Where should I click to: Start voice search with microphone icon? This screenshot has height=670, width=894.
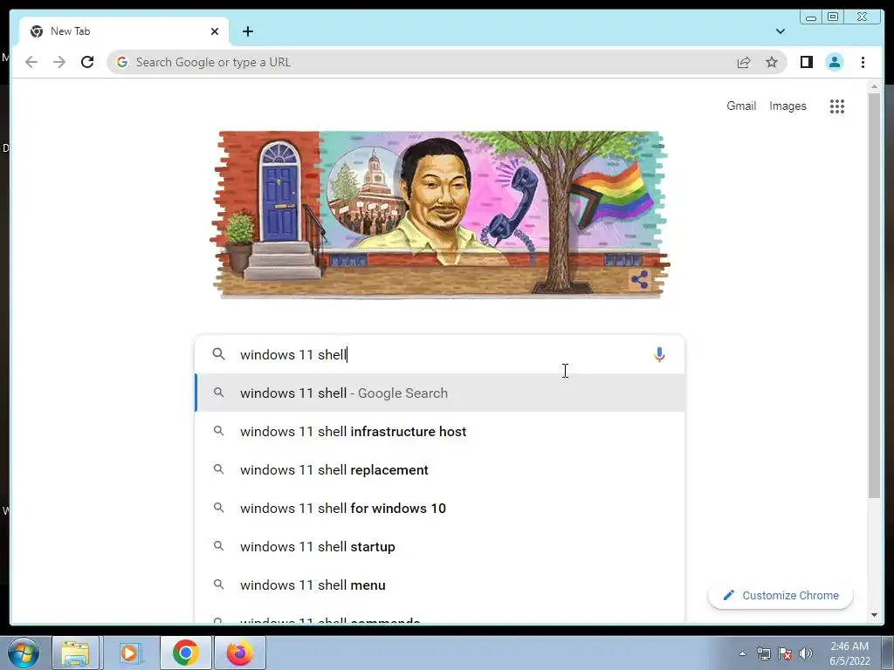coord(659,354)
